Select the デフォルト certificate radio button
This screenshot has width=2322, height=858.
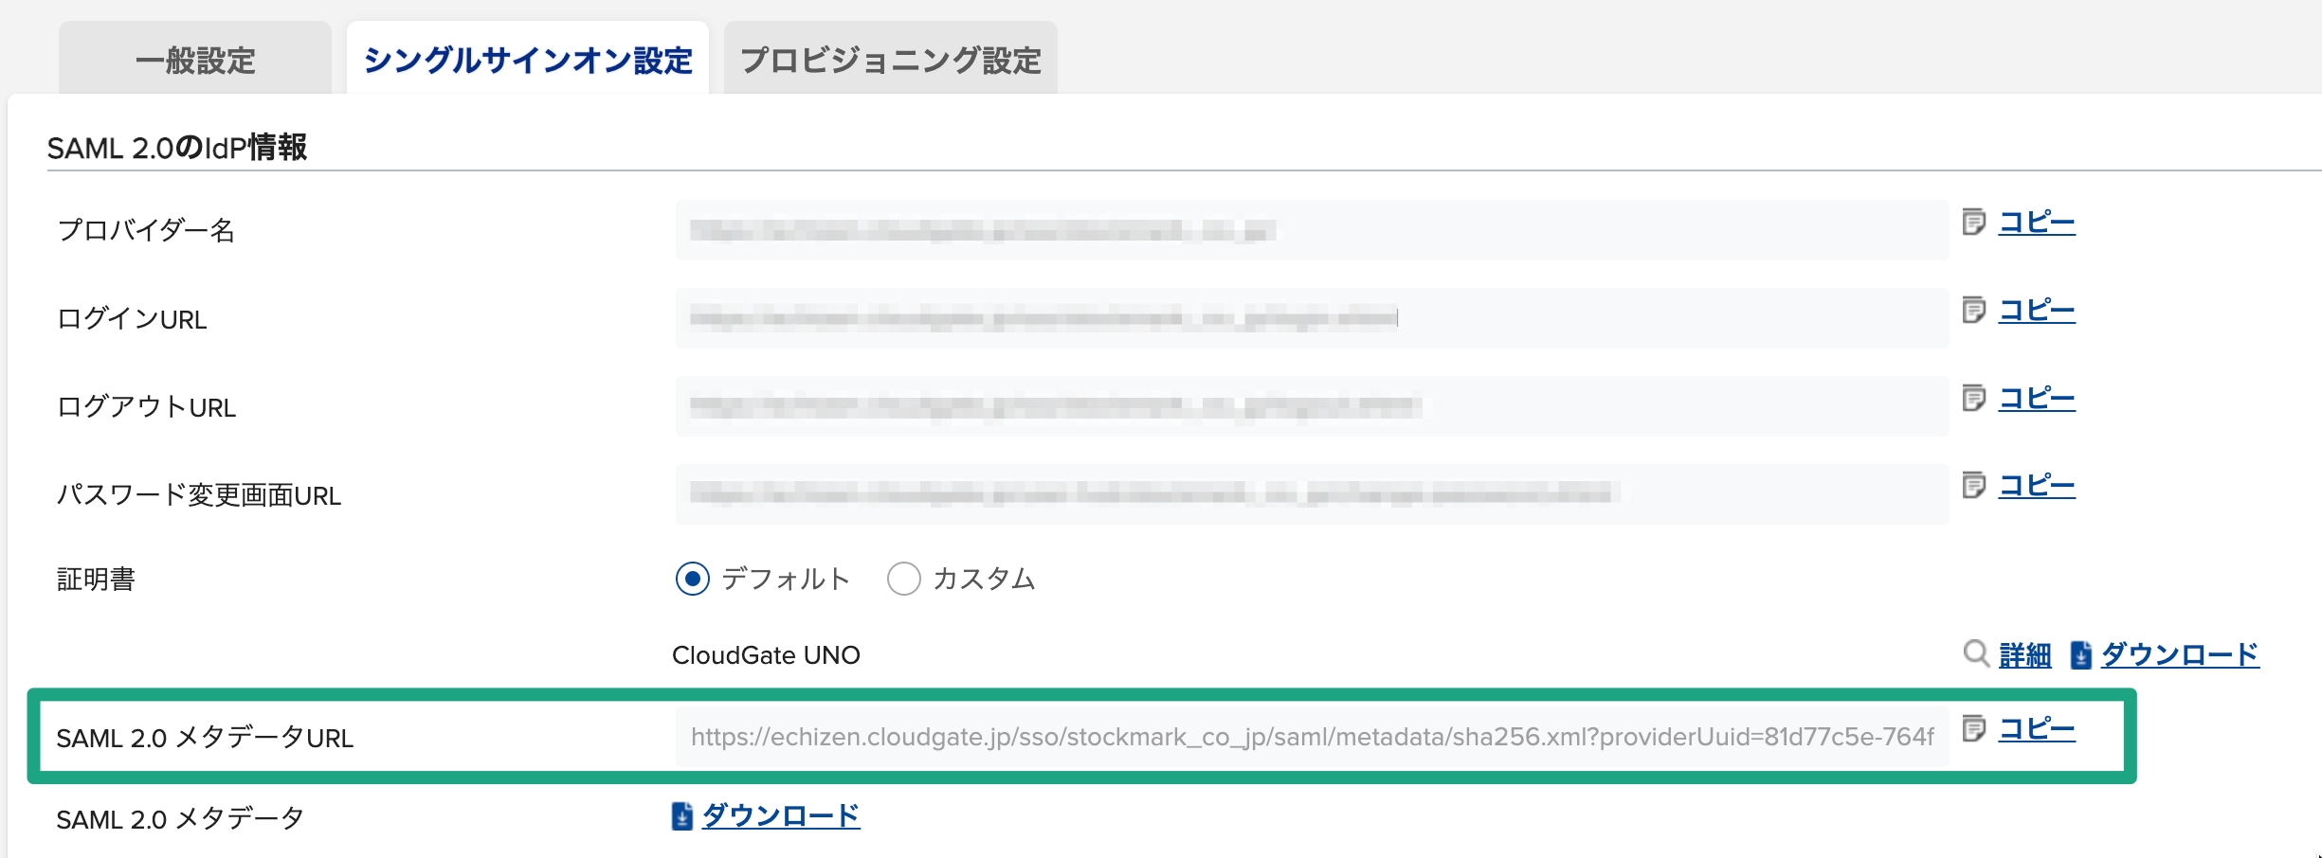[x=693, y=579]
